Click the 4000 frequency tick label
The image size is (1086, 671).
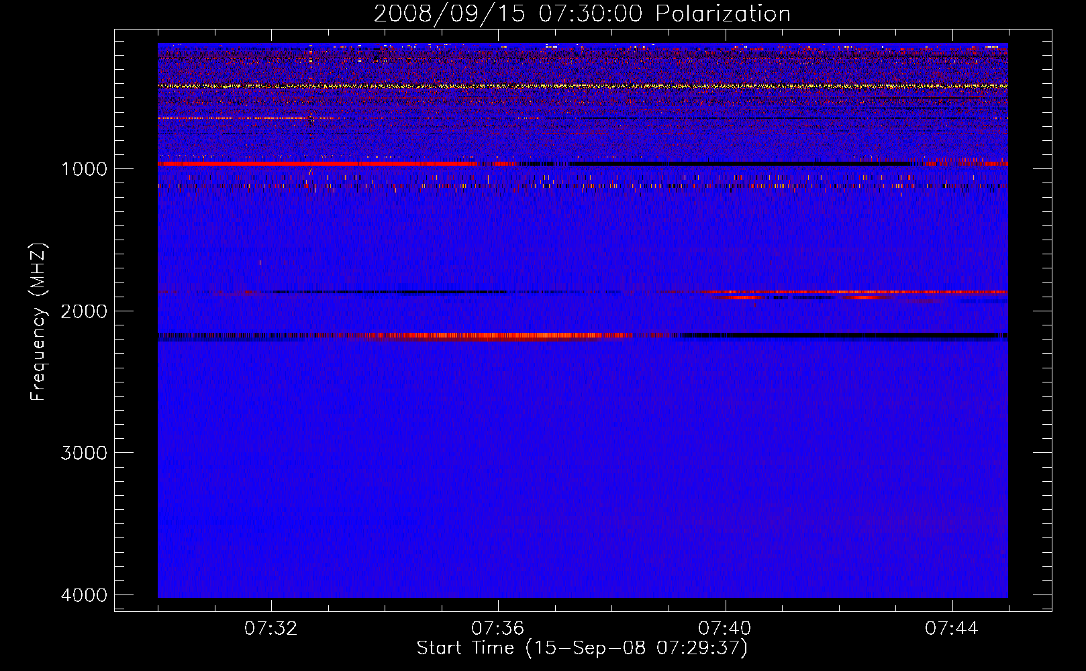[84, 595]
